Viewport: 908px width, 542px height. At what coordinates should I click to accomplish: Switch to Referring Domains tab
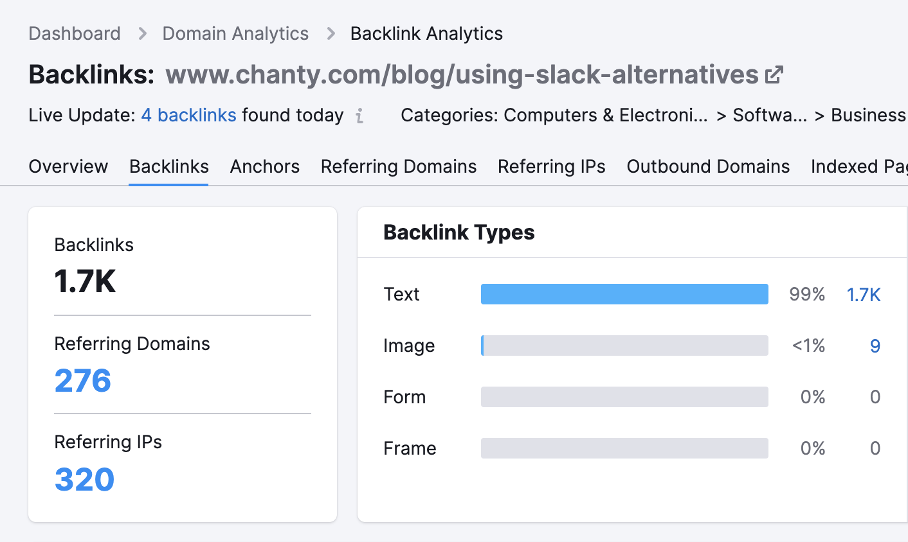point(399,166)
